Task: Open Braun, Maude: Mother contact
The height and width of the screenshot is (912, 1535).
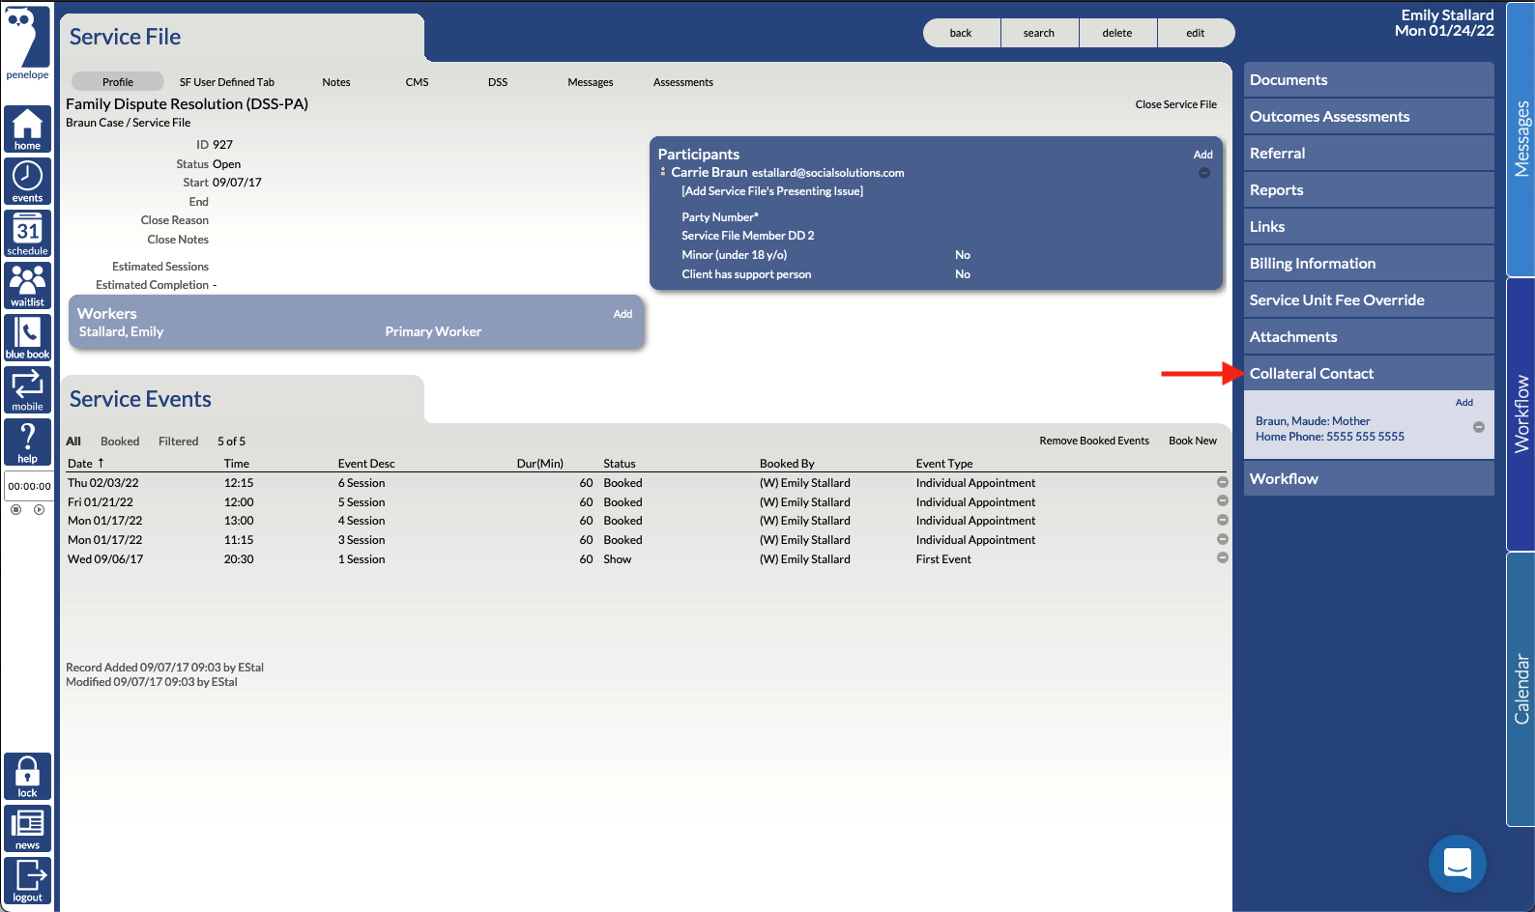Action: (1313, 421)
